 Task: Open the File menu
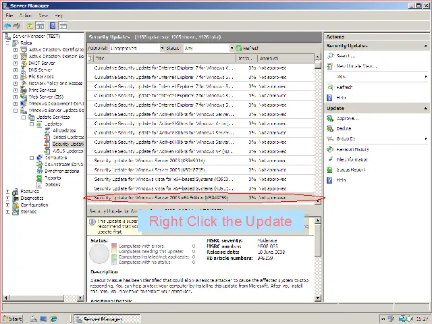pos(9,15)
